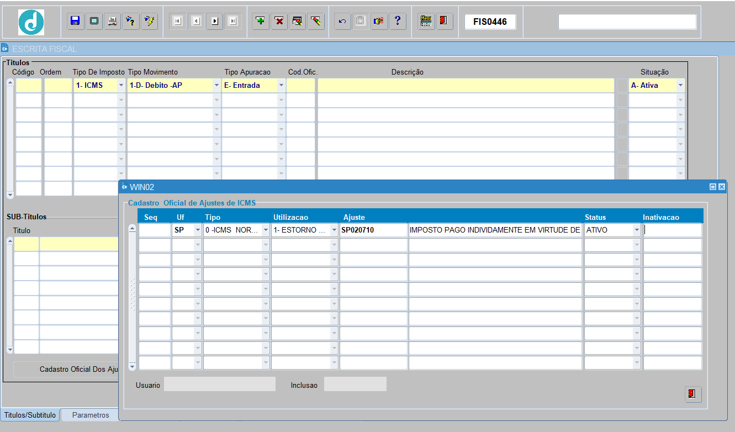Click WIN02 grid scrollbar down arrow
Screen dimensions: 735x432
pos(132,366)
